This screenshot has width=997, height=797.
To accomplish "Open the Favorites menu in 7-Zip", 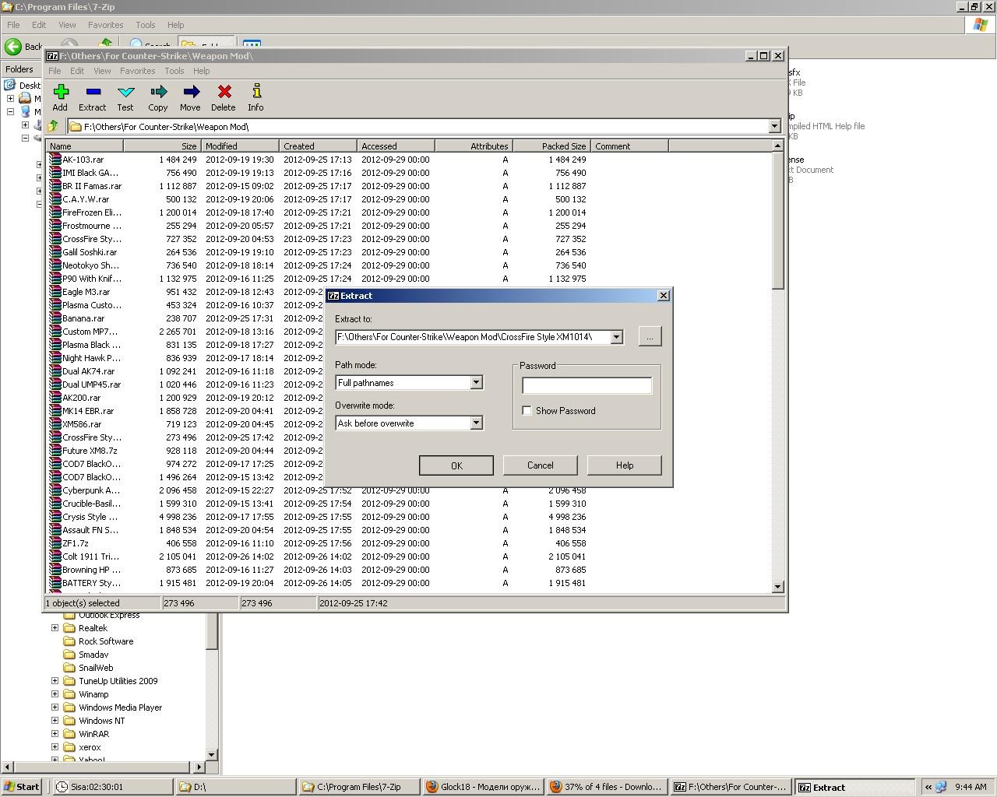I will click(x=137, y=71).
